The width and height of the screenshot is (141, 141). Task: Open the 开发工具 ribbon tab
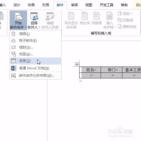tap(107, 5)
